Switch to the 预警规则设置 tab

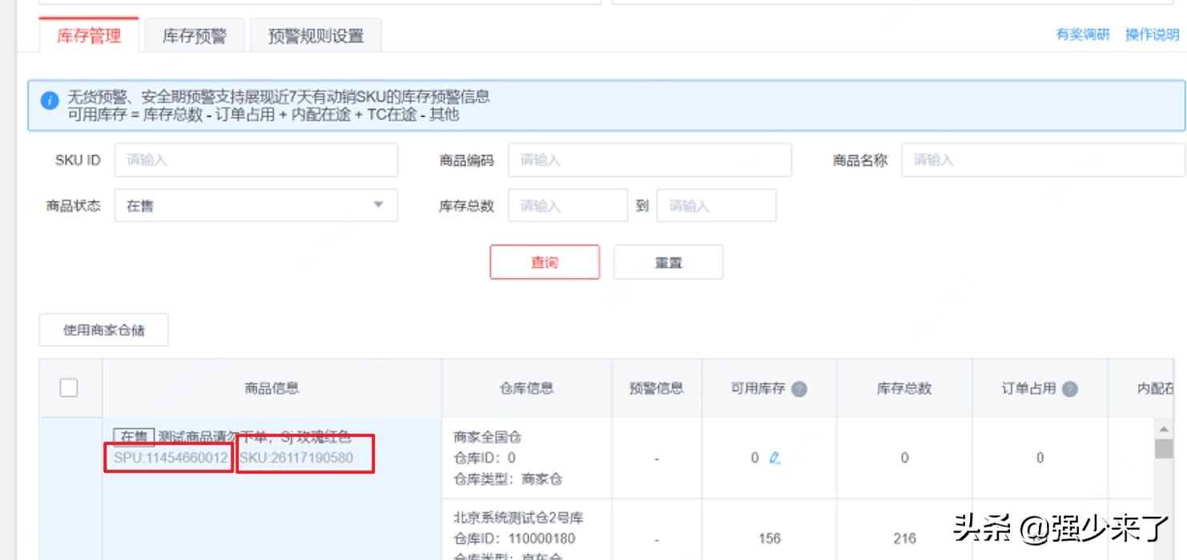[x=314, y=35]
